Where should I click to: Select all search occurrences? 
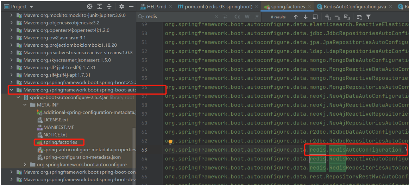pyautogui.click(x=347, y=17)
